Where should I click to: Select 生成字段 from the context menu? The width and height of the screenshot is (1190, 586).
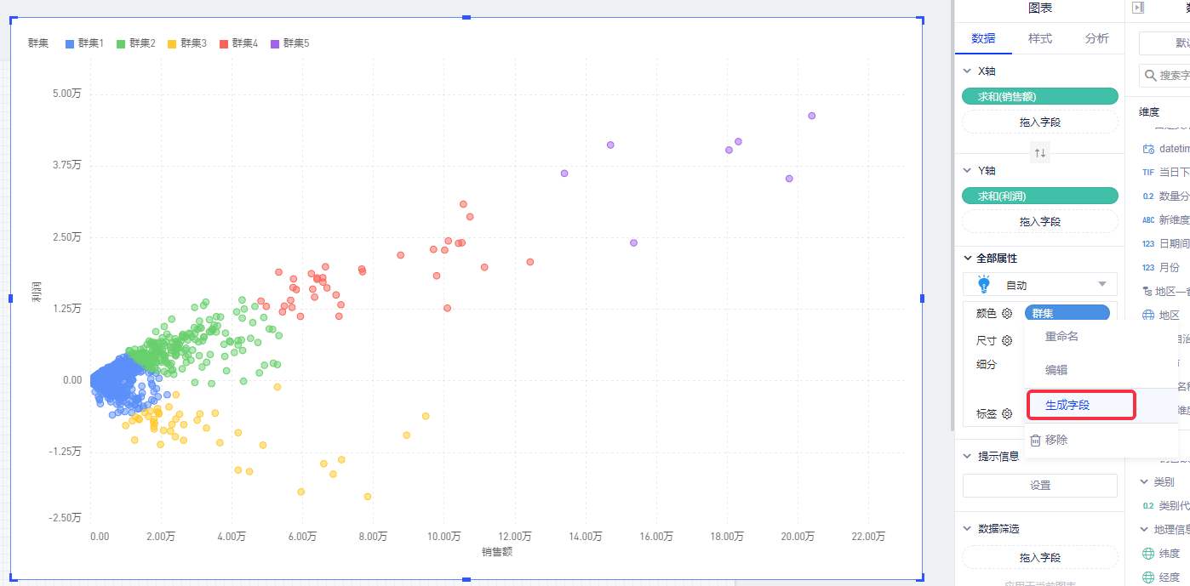(x=1067, y=406)
